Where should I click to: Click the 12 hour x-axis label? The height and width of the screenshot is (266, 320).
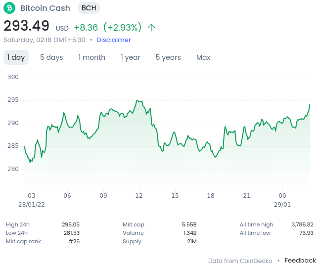(139, 196)
